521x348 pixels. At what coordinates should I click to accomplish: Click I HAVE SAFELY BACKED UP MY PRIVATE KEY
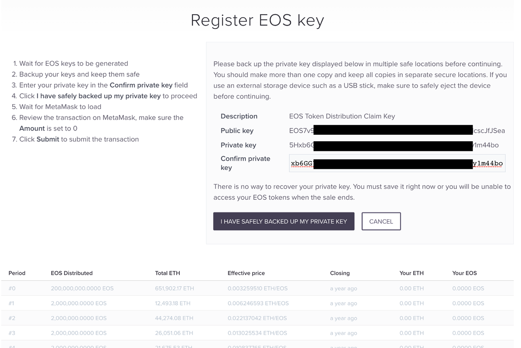pyautogui.click(x=284, y=221)
